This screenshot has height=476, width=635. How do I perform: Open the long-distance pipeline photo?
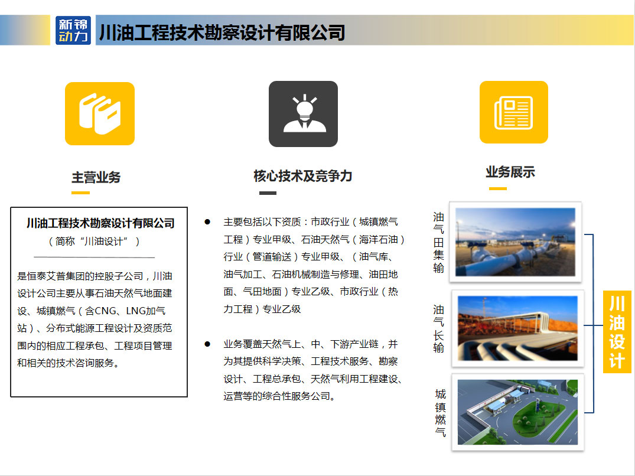coord(517,328)
